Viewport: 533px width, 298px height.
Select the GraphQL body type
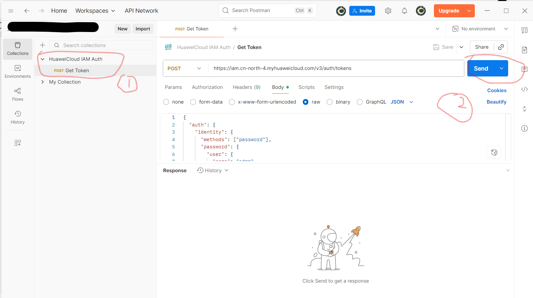pos(360,102)
